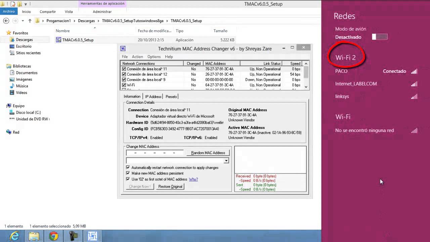Screen dimensions: 430x242
Task: Click the MAC address input field
Action: point(155,153)
